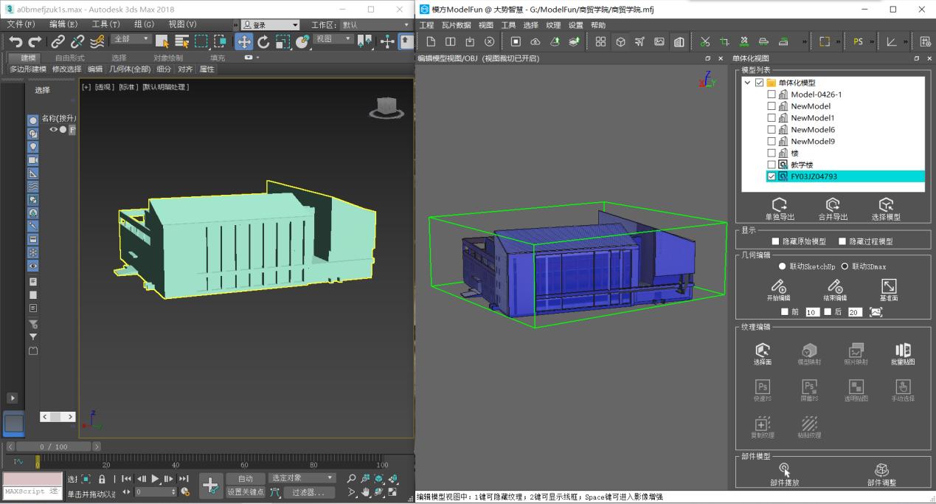Open Select by Name list icon
The width and height of the screenshot is (936, 504).
coord(181,42)
